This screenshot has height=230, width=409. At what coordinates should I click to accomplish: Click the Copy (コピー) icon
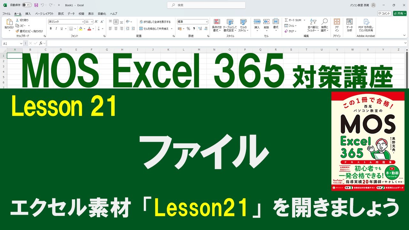[x=17, y=26]
